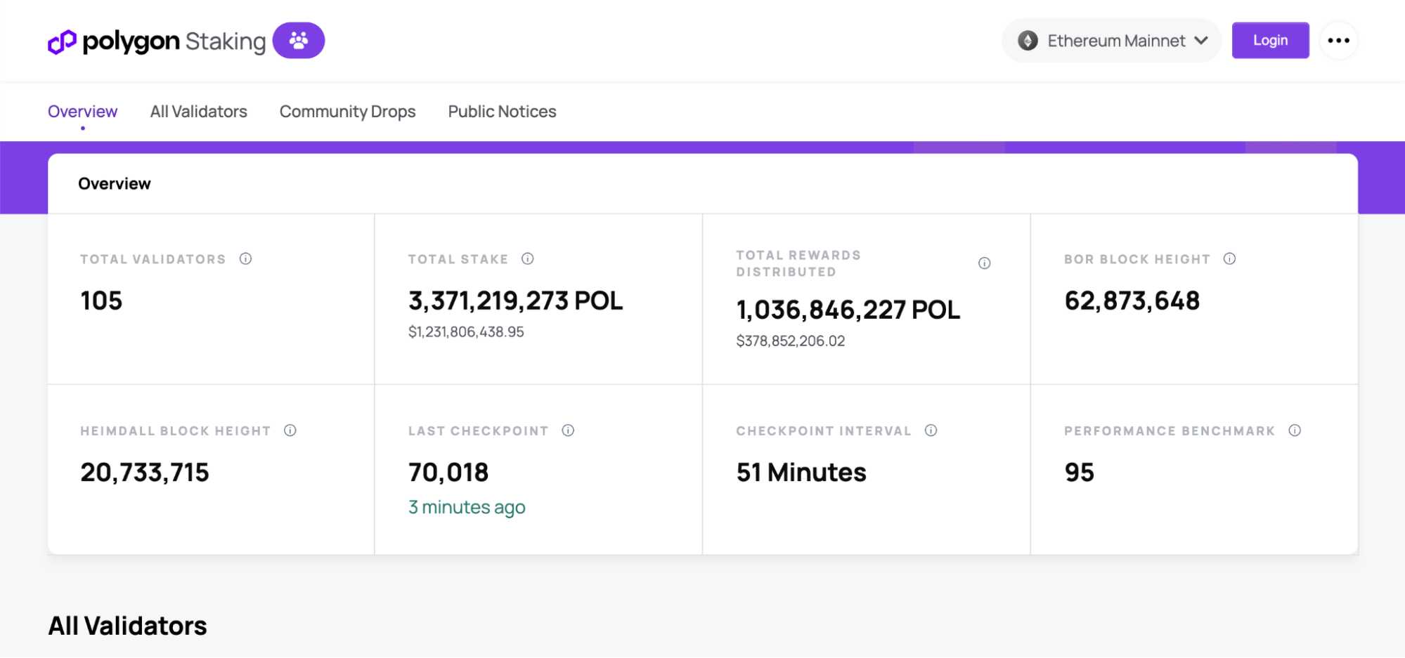Select the Public Notices tab
The height and width of the screenshot is (658, 1405).
tap(501, 111)
